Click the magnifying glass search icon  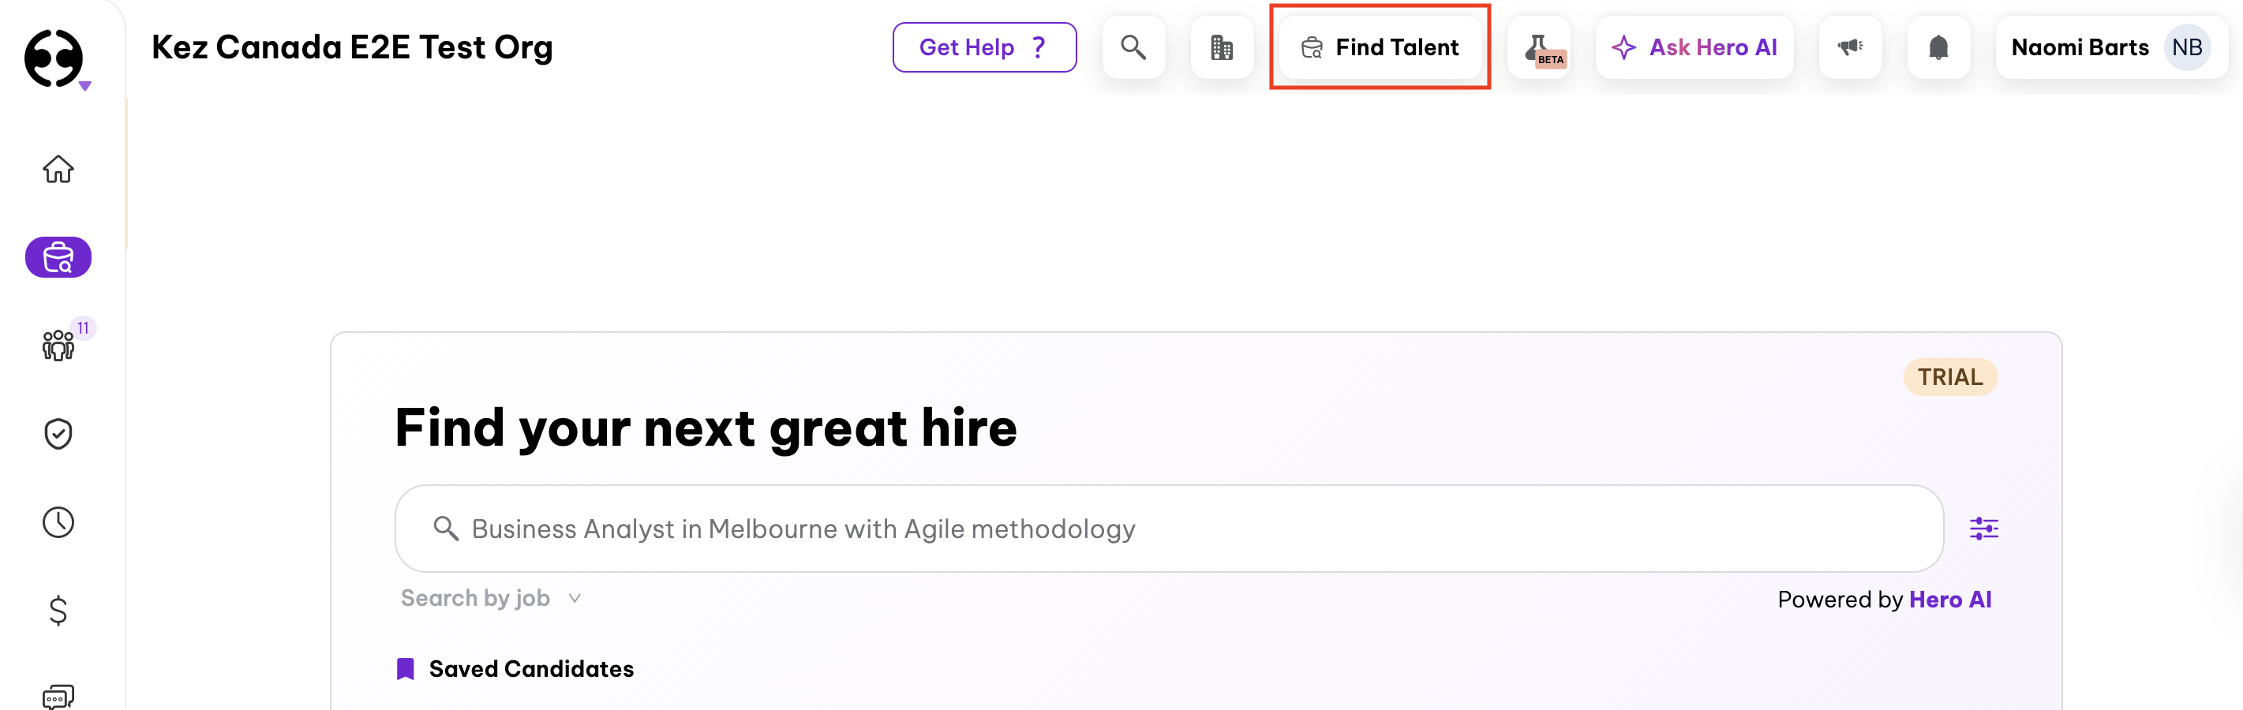pyautogui.click(x=1133, y=47)
